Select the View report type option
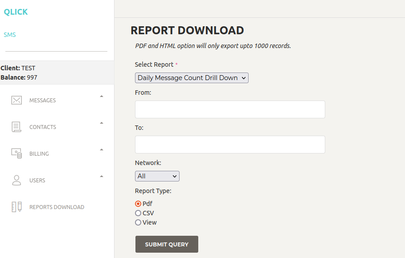Image resolution: width=405 pixels, height=258 pixels. (138, 222)
